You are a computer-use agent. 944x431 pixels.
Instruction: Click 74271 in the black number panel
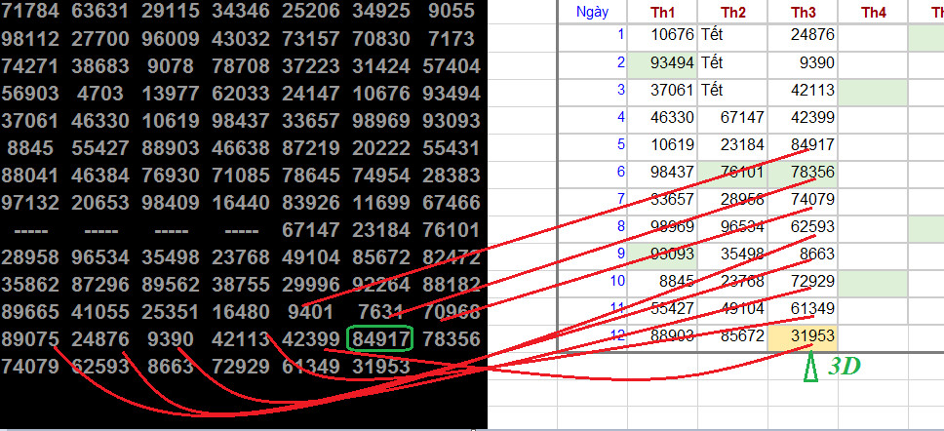click(30, 66)
